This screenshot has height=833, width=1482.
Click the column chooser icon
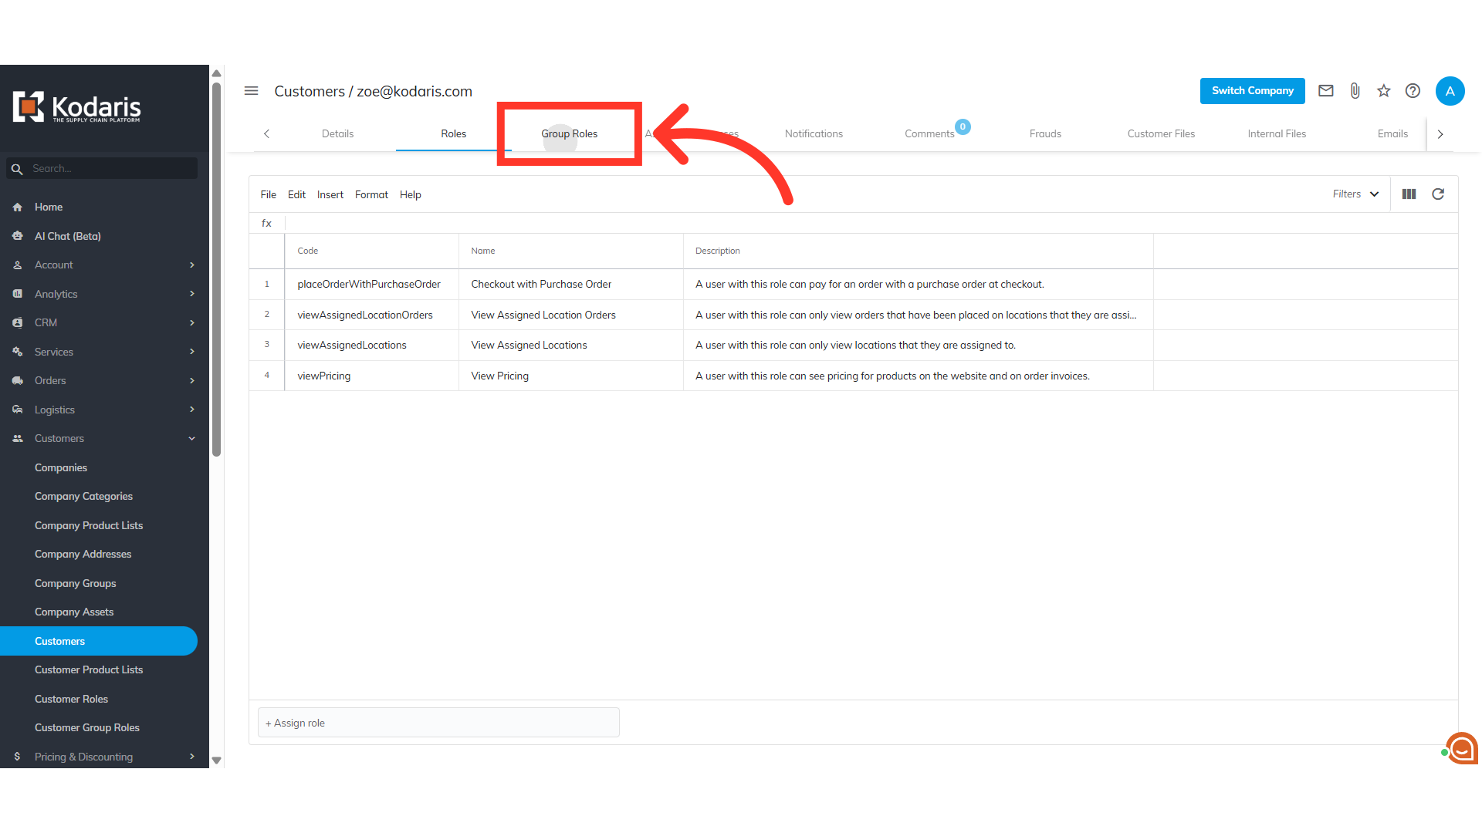pos(1409,194)
